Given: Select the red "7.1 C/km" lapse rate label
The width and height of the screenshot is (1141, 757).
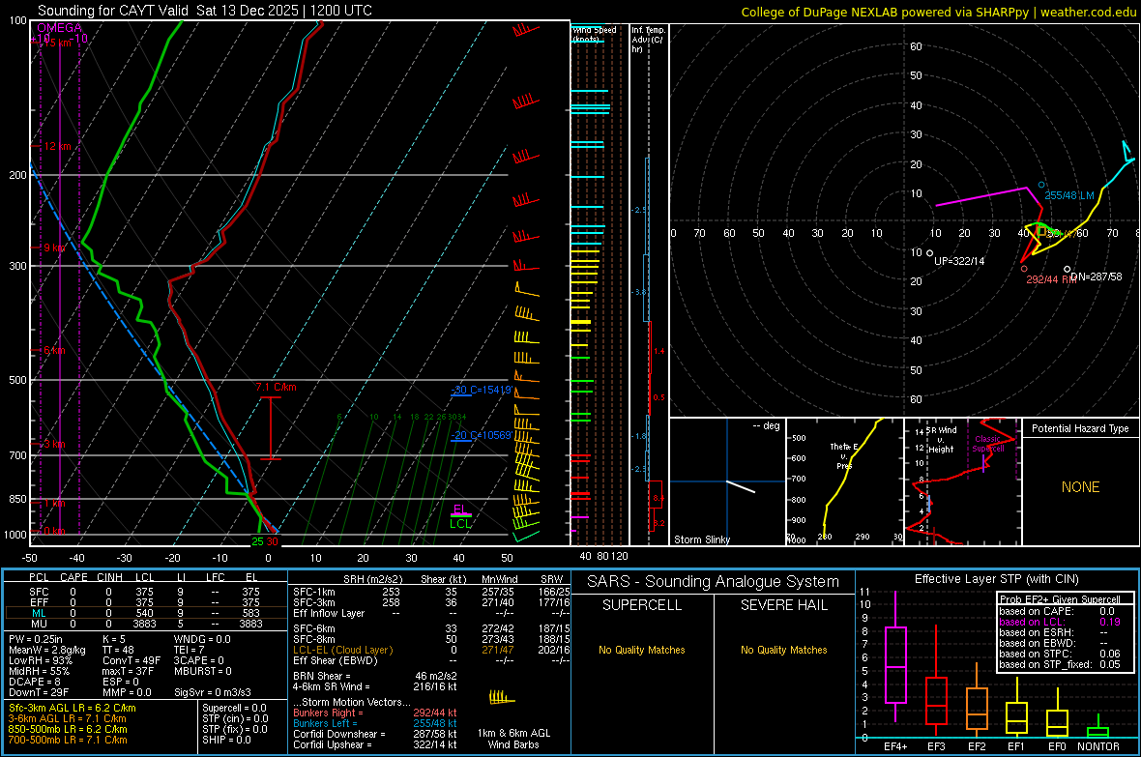Looking at the screenshot, I should point(276,388).
